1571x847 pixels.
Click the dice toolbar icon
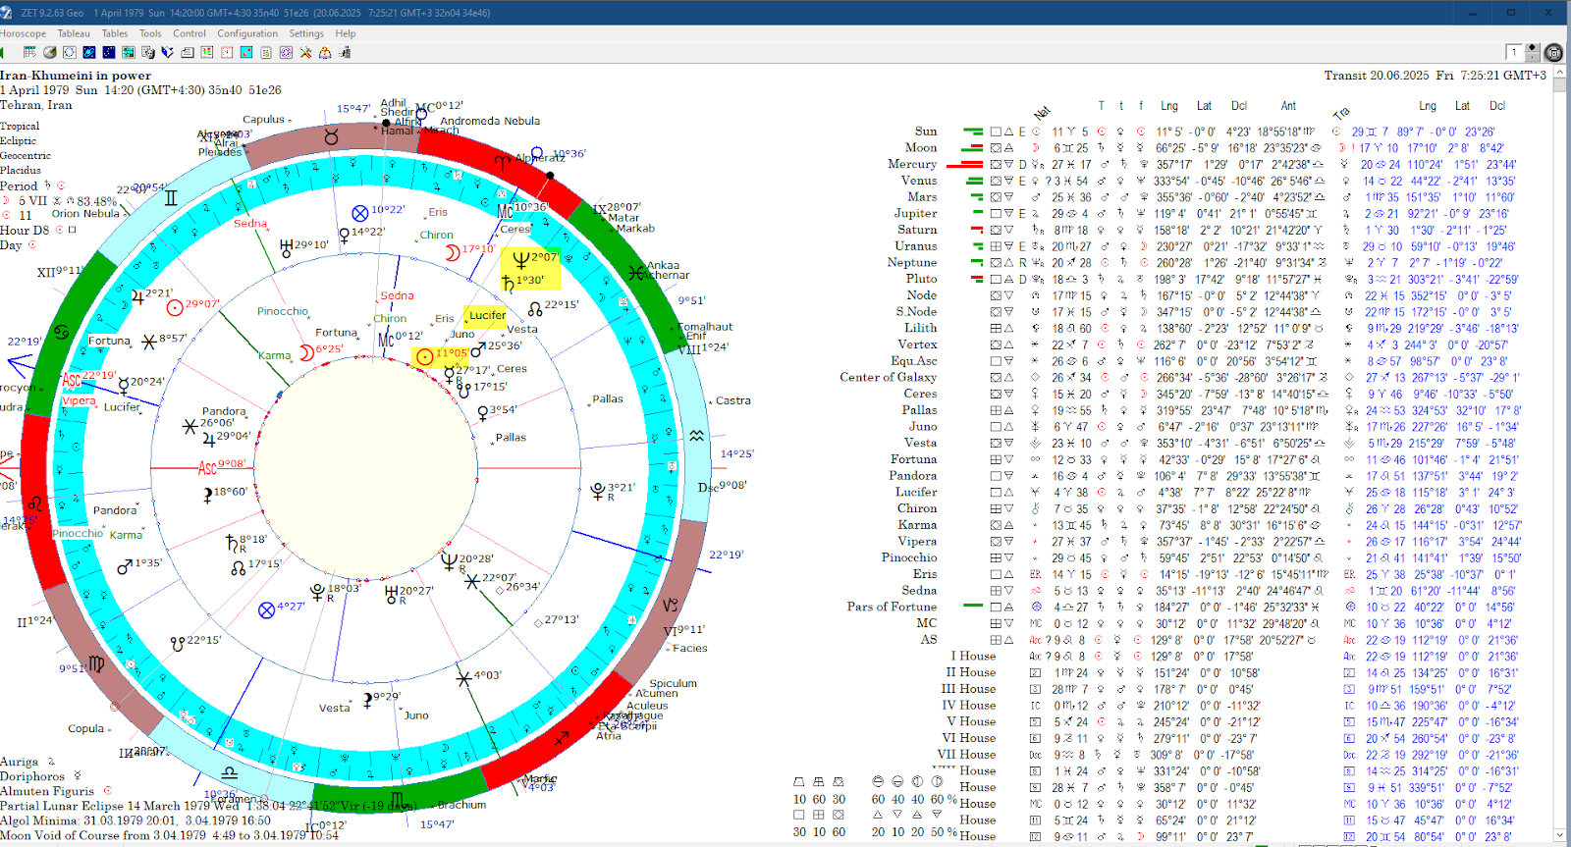click(x=147, y=52)
